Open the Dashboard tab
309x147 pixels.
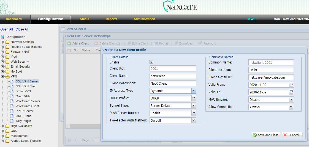14,19
